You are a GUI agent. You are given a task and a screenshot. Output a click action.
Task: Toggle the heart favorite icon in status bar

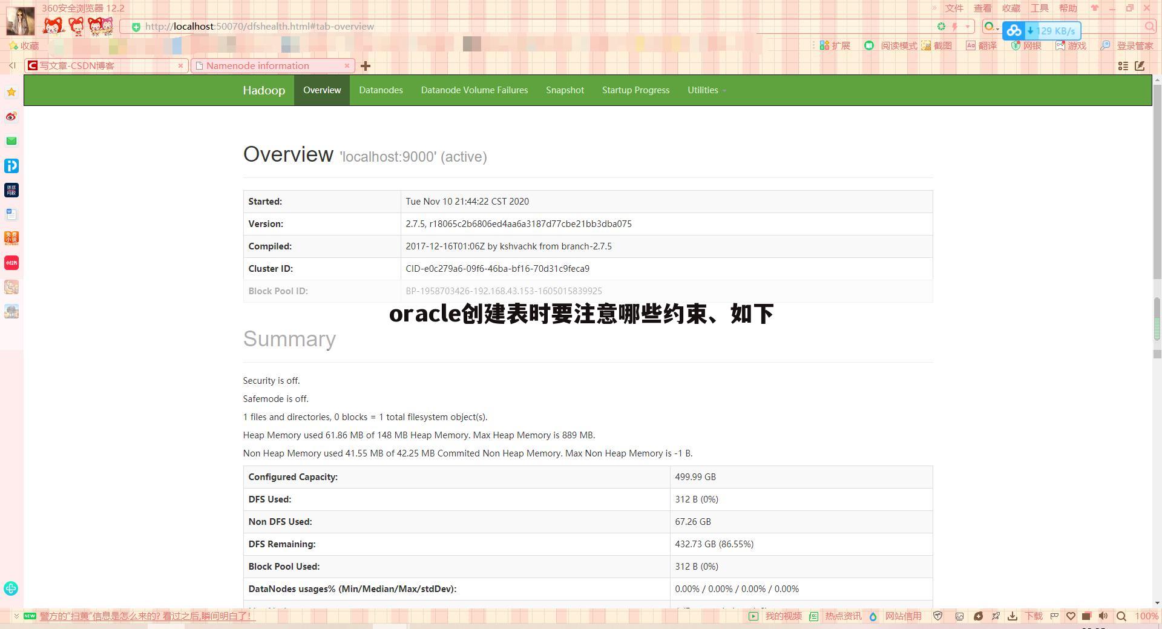coord(1071,616)
